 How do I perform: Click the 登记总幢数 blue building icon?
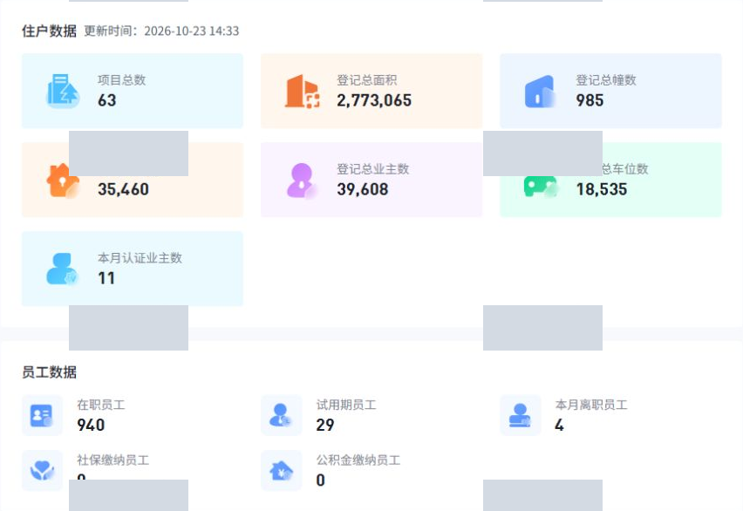coord(540,92)
